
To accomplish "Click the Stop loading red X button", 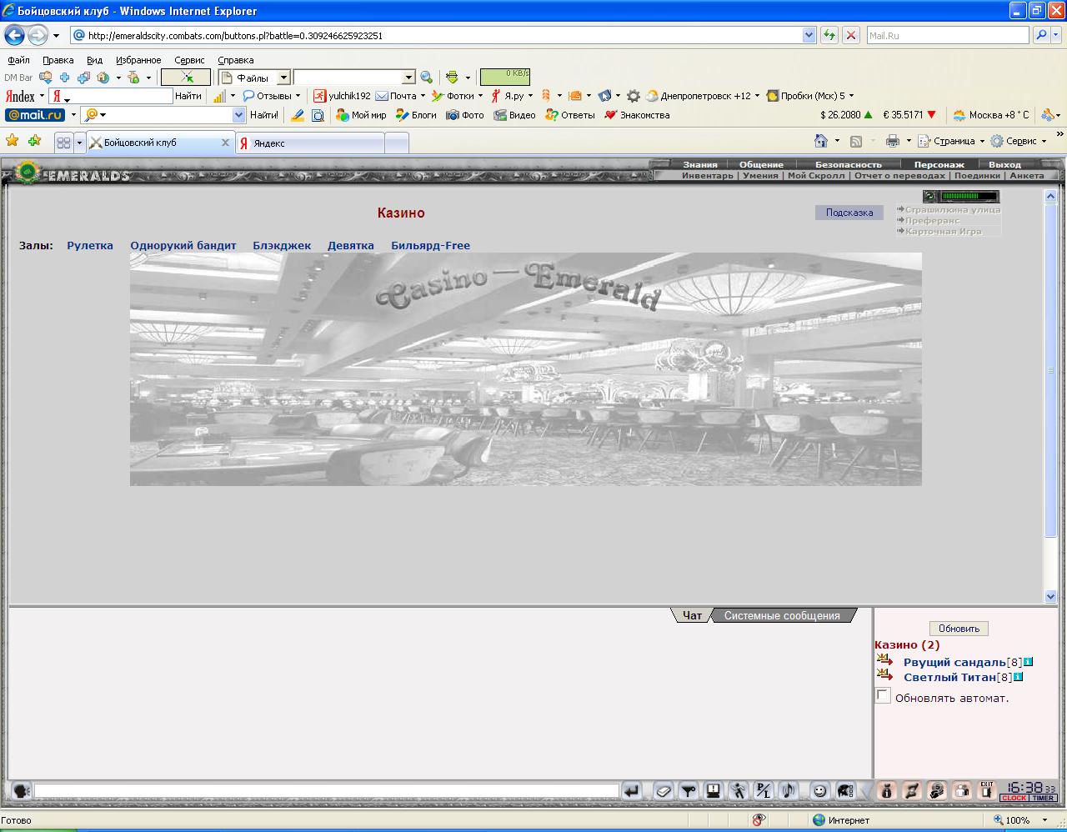I will [x=851, y=35].
